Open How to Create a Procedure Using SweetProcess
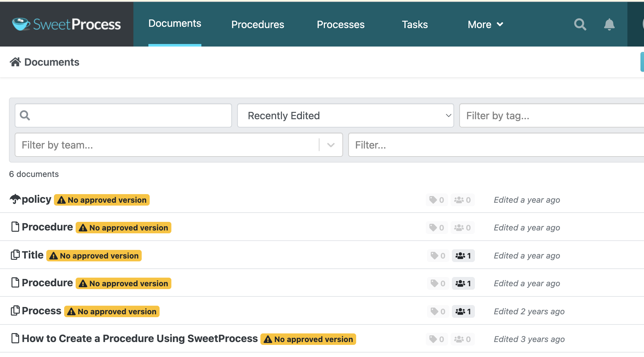The width and height of the screenshot is (644, 357). click(x=140, y=339)
